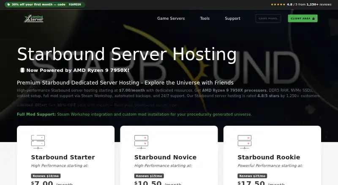Select the Starbound Novice plan title

pos(165,157)
